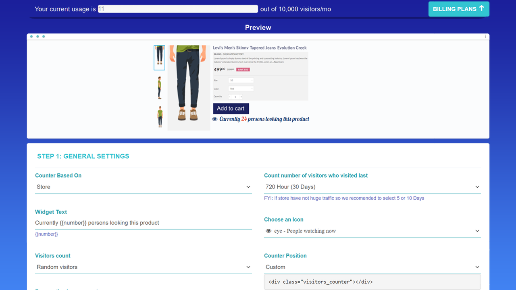Open the Counter Based On dropdown
The height and width of the screenshot is (290, 516).
tap(144, 187)
